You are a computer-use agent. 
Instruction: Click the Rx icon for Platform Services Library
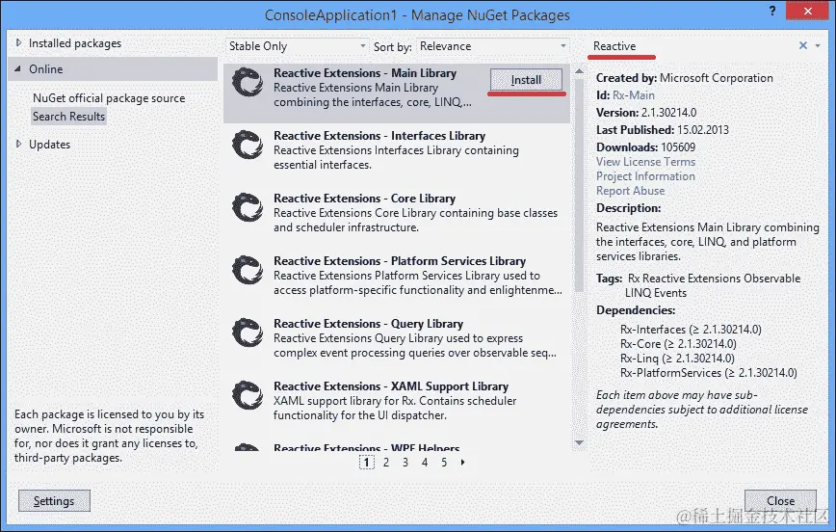click(x=248, y=270)
